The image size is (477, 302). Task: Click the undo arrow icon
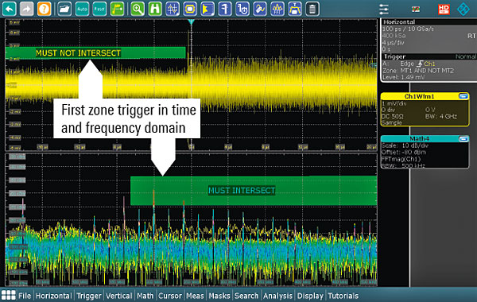pos(10,9)
